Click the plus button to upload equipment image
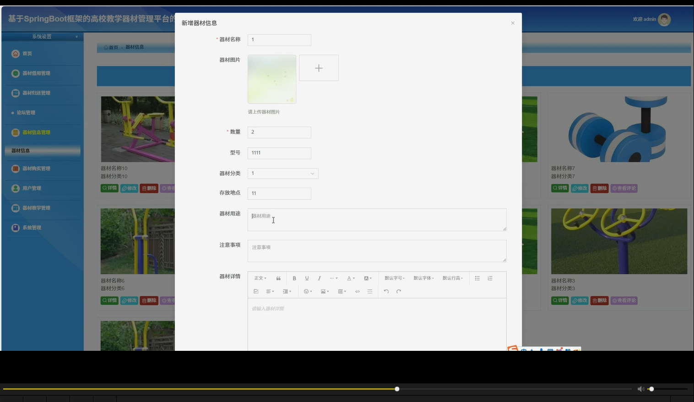This screenshot has height=402, width=694. pyautogui.click(x=319, y=68)
